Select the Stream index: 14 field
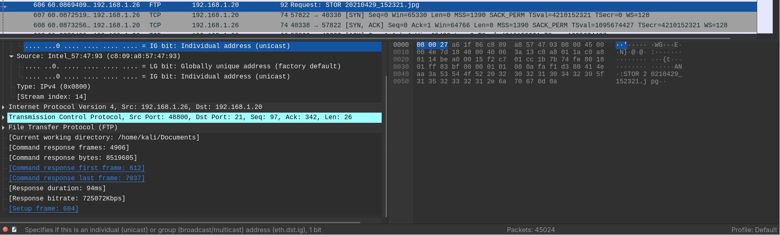This screenshot has height=235, width=780. (x=52, y=97)
